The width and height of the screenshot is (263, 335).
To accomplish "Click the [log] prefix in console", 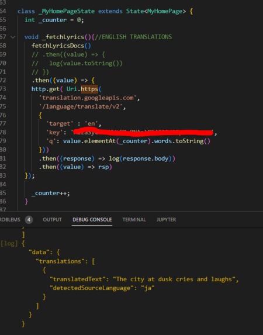I will pyautogui.click(x=9, y=244).
